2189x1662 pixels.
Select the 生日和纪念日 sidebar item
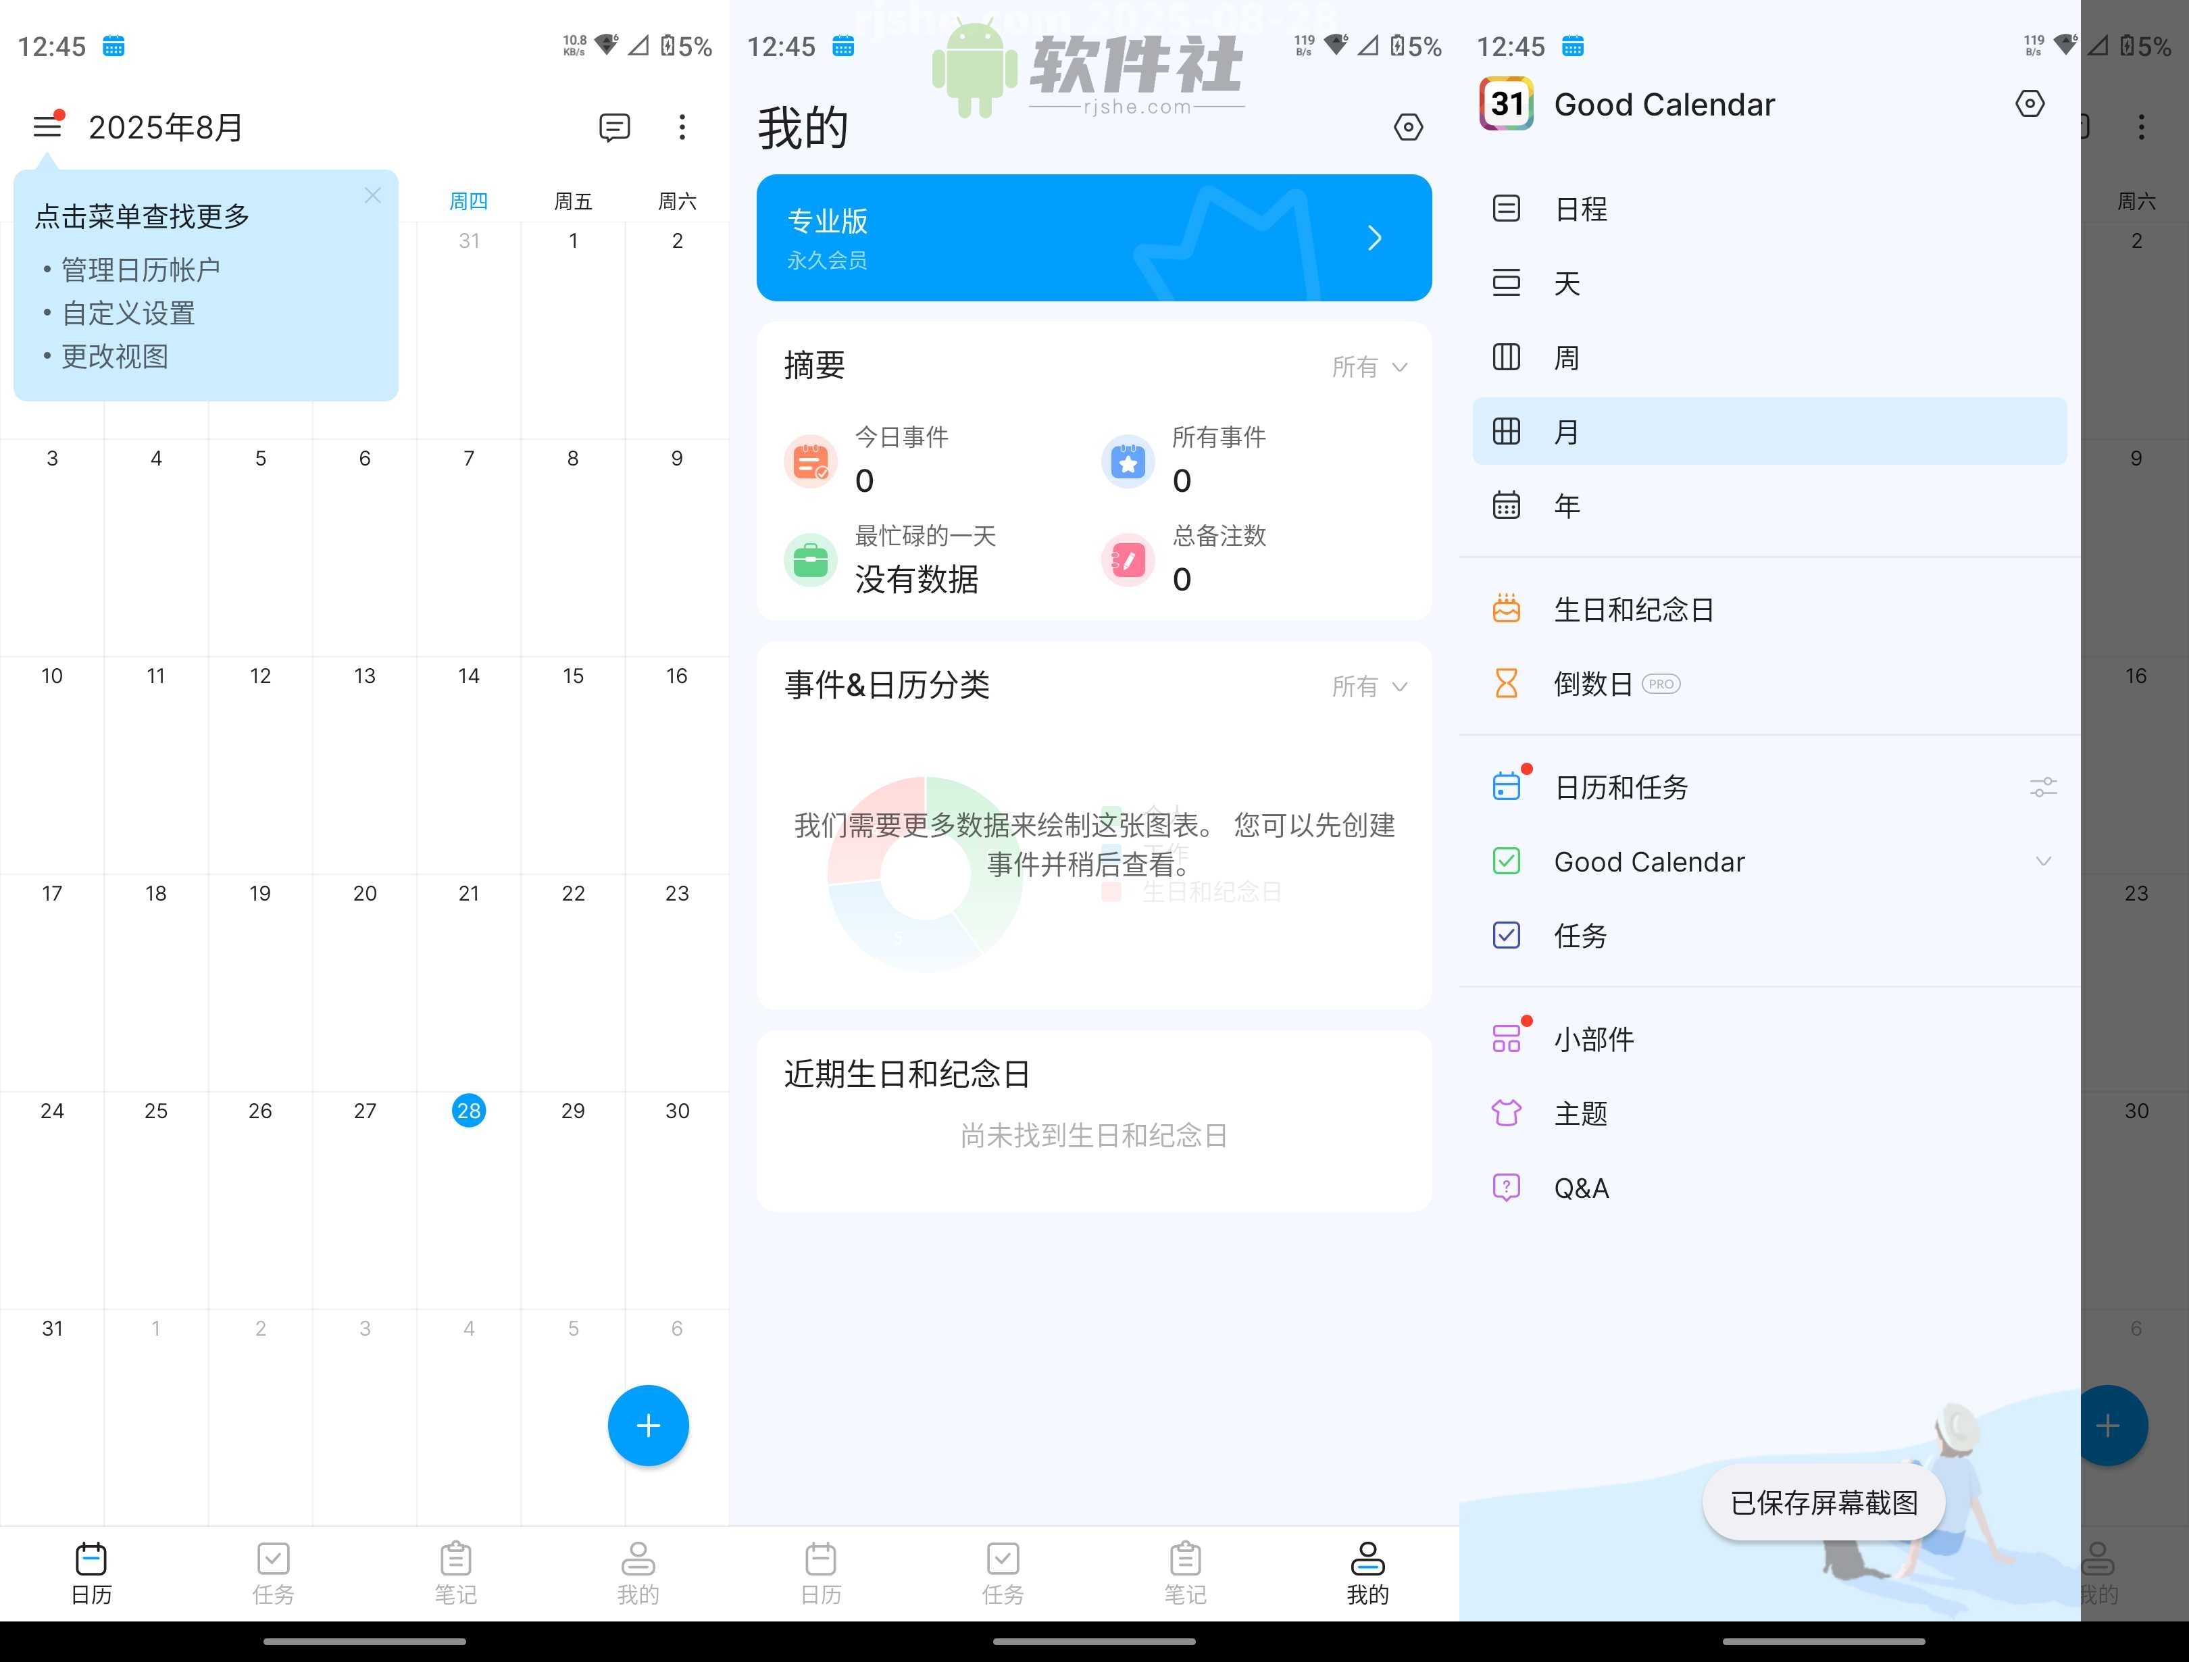tap(1635, 610)
